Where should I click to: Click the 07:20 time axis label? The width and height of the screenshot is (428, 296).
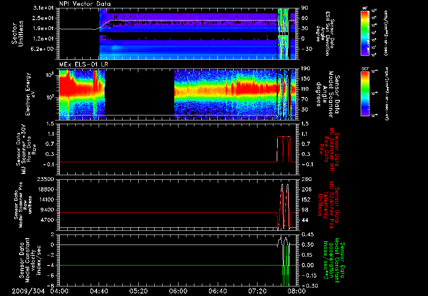pyautogui.click(x=257, y=291)
